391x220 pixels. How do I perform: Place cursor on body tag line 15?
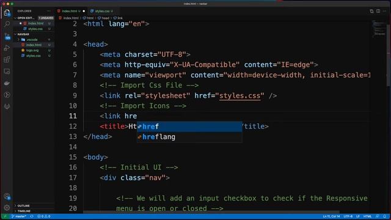click(x=95, y=157)
